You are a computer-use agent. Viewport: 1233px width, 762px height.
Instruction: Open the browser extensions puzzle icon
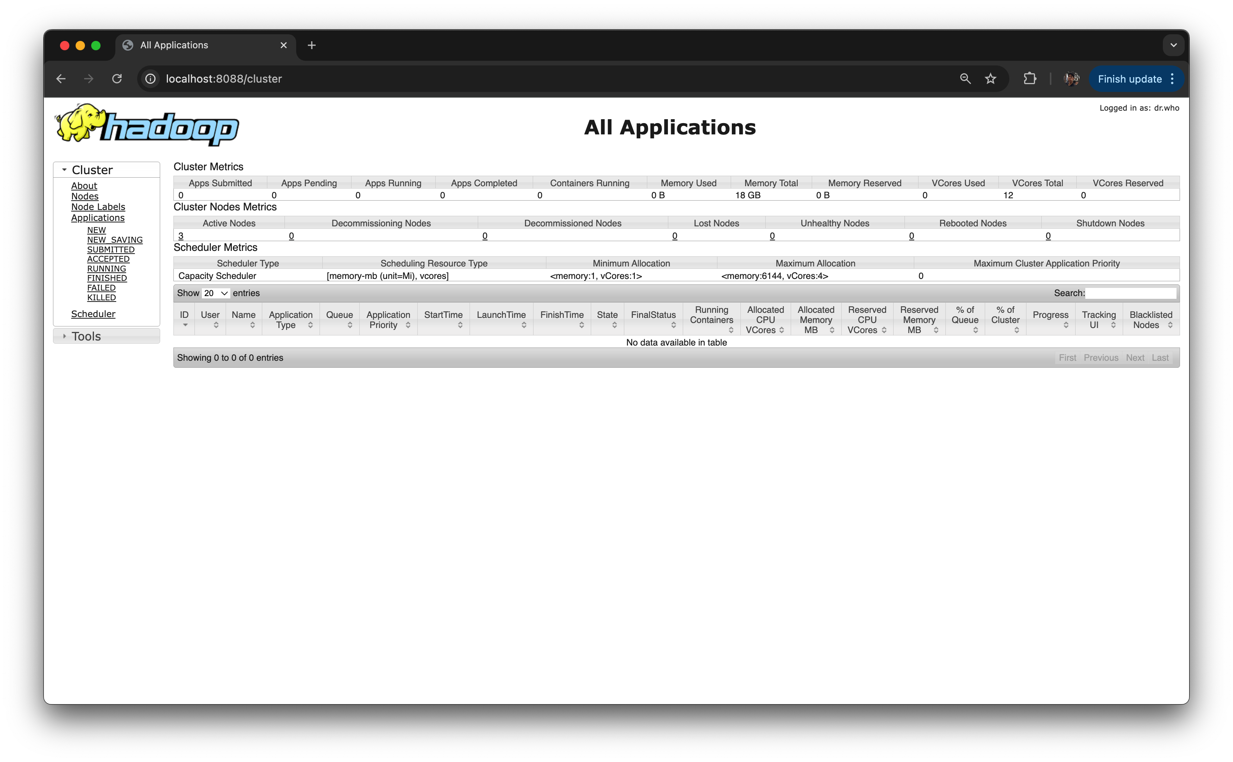click(x=1030, y=79)
